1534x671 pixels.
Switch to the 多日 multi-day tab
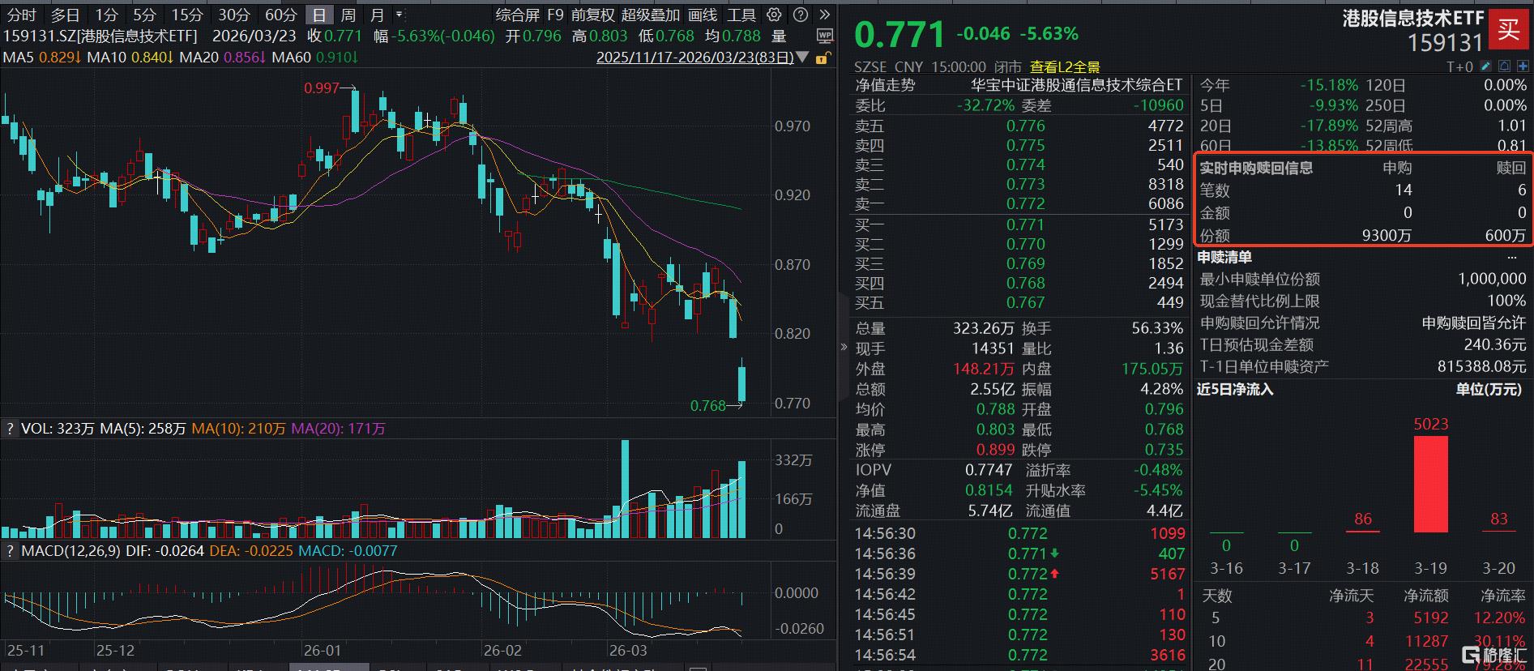click(66, 15)
